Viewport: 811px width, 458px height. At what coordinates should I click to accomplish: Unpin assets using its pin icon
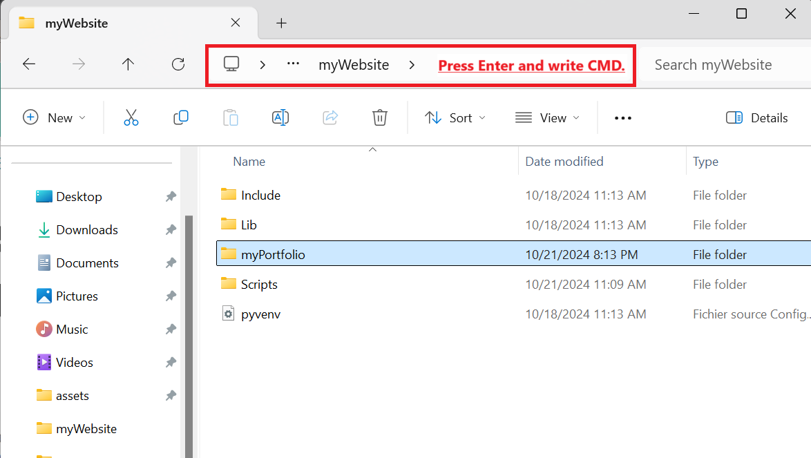coord(171,395)
